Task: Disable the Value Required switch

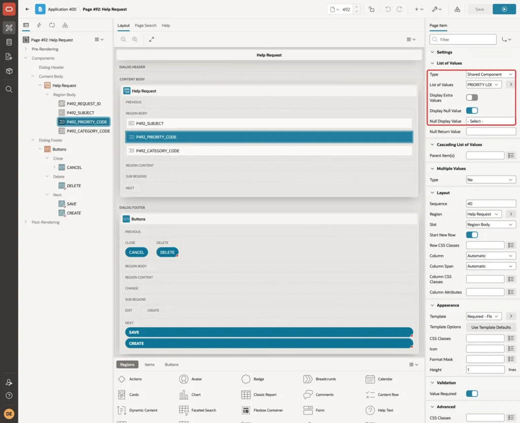Action: pyautogui.click(x=472, y=394)
